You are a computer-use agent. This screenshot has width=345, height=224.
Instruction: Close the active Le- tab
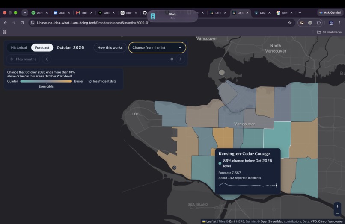(x=247, y=13)
